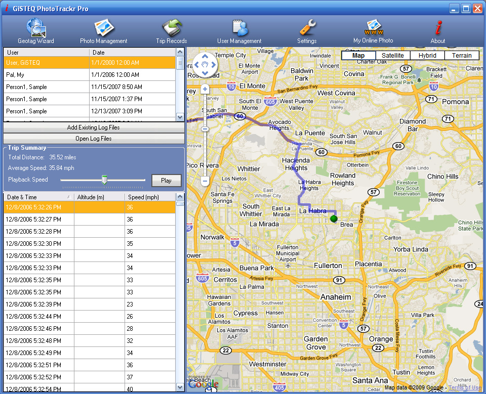Switch map to Hybrid view

point(427,56)
